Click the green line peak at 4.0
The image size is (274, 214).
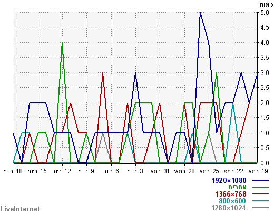(x=62, y=43)
